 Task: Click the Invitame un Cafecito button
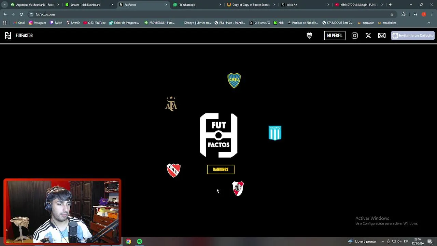pos(413,36)
